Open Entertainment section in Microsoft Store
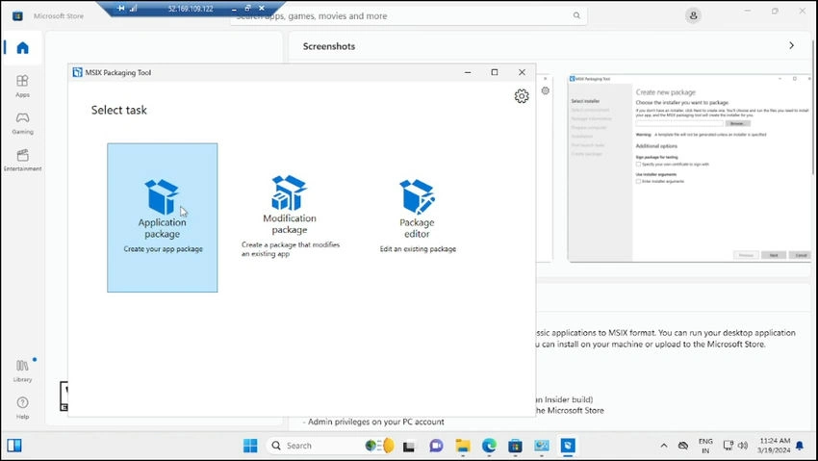 22,160
